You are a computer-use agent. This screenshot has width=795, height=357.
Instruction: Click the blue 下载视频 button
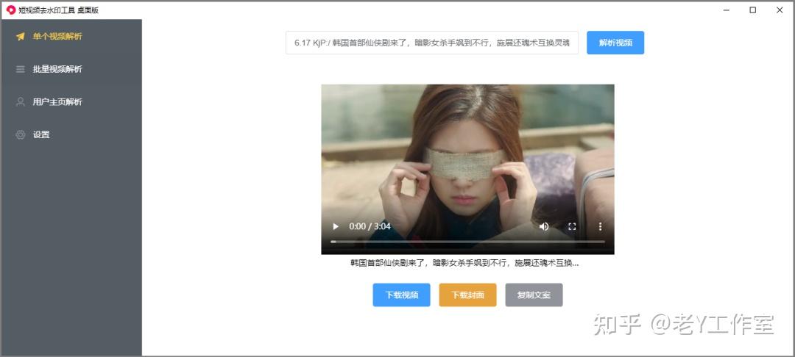402,295
